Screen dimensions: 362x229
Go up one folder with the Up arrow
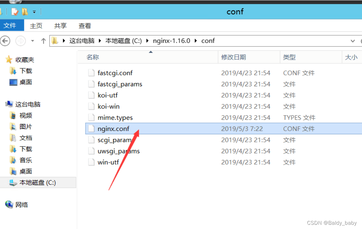pos(43,41)
